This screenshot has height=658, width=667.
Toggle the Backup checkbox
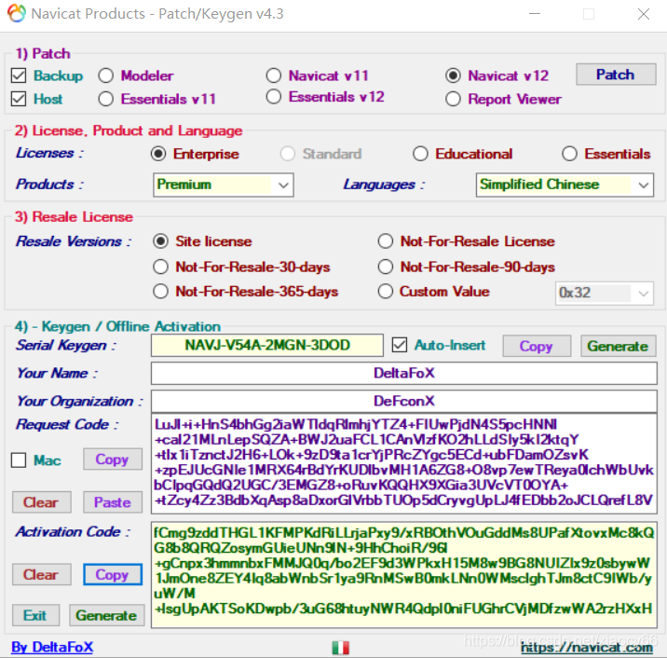pyautogui.click(x=19, y=75)
